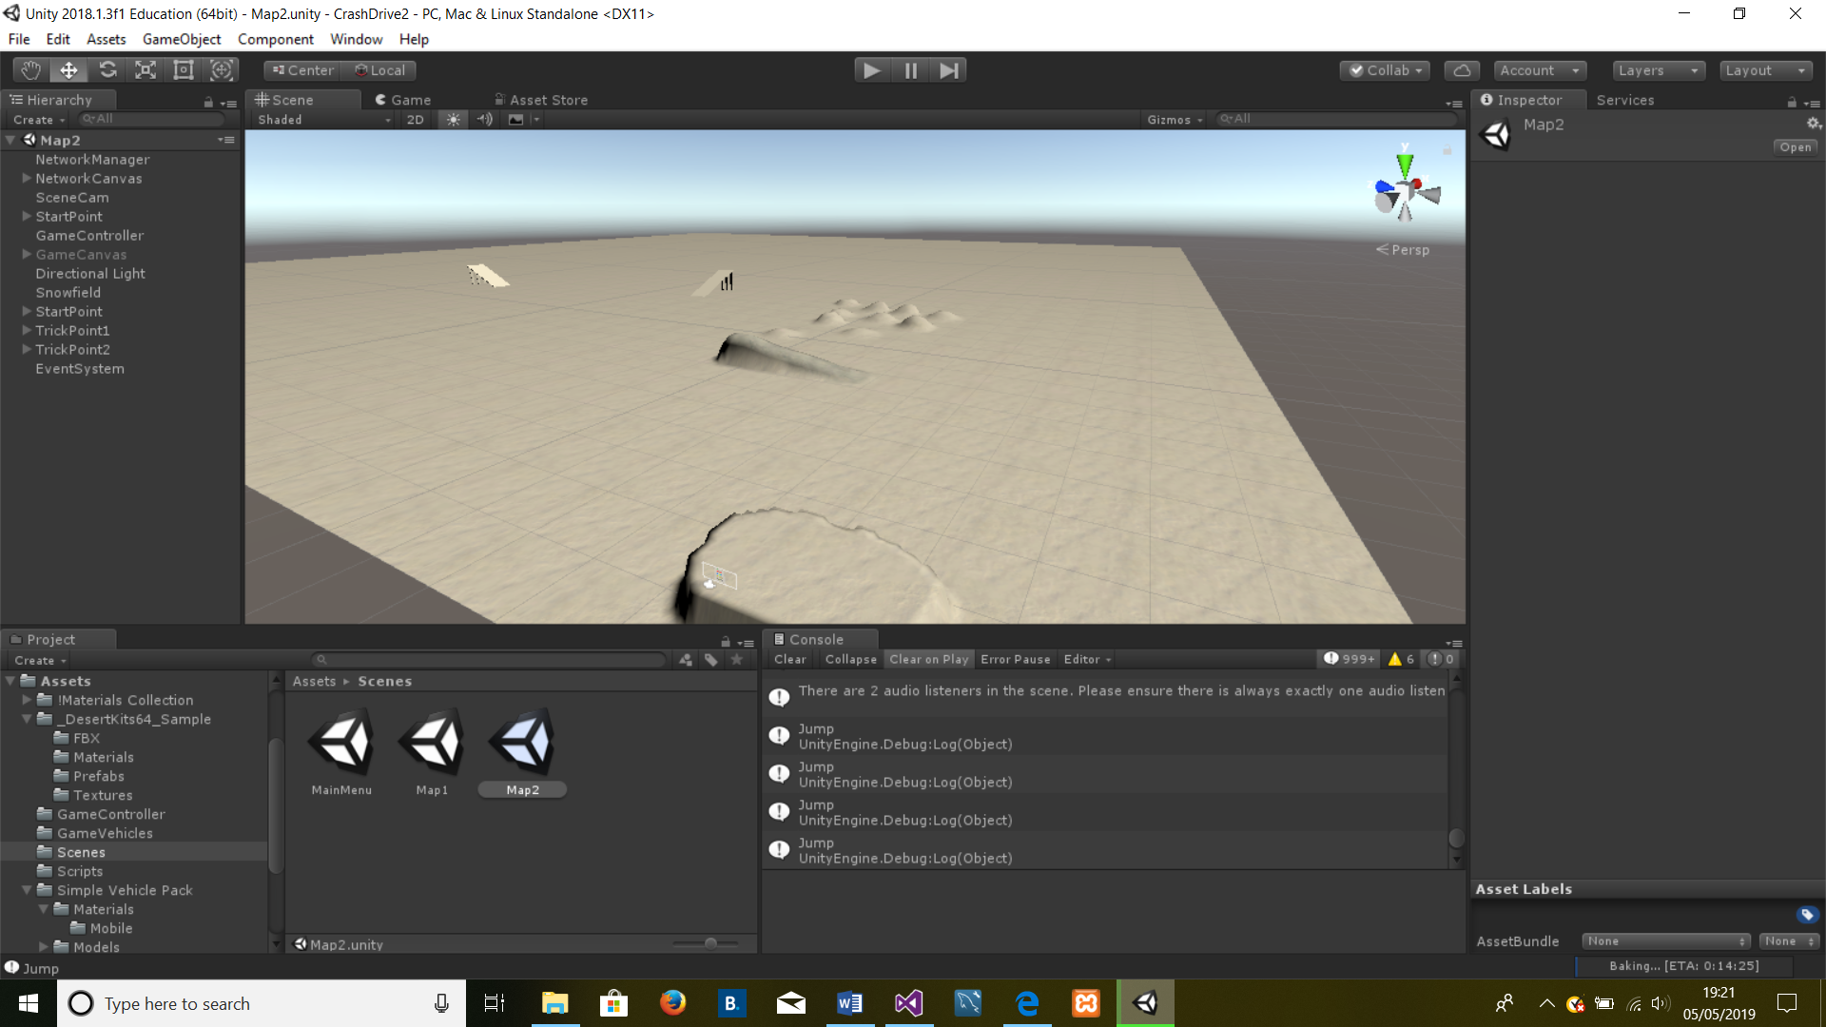This screenshot has height=1027, width=1826.
Task: Click console vertical scrollbar handle
Action: pyautogui.click(x=1455, y=837)
